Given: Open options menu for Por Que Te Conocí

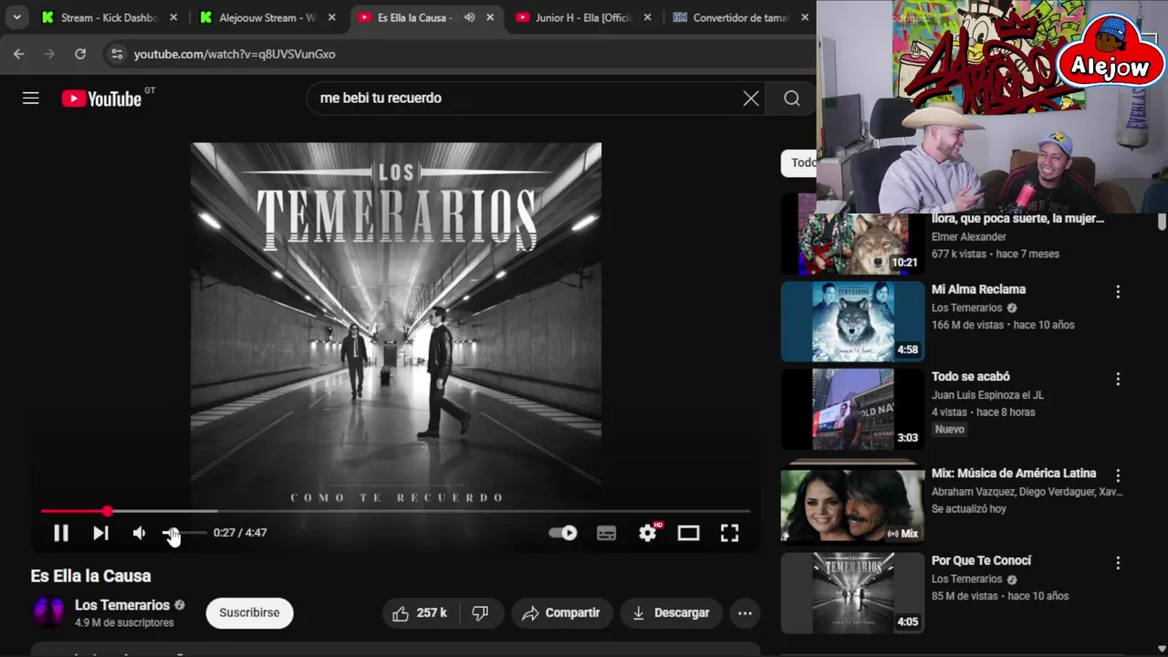Looking at the screenshot, I should tap(1118, 563).
